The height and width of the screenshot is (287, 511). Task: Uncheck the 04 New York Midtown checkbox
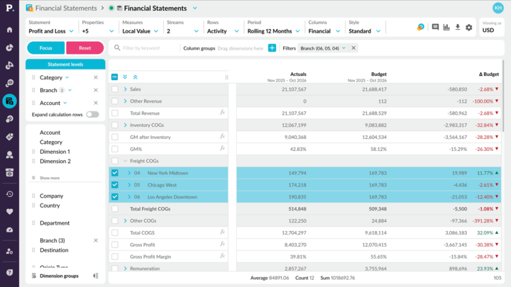point(115,173)
